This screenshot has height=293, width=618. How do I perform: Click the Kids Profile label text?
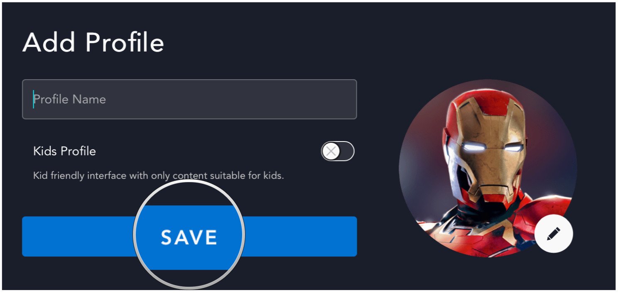pyautogui.click(x=64, y=151)
